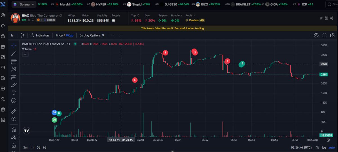Select the brush drawing tool
The height and width of the screenshot is (152, 338).
coord(14,85)
